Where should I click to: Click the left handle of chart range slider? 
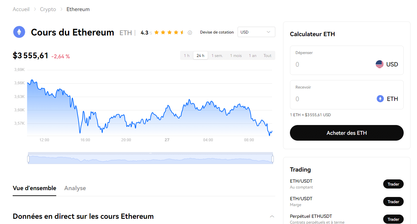click(28, 159)
